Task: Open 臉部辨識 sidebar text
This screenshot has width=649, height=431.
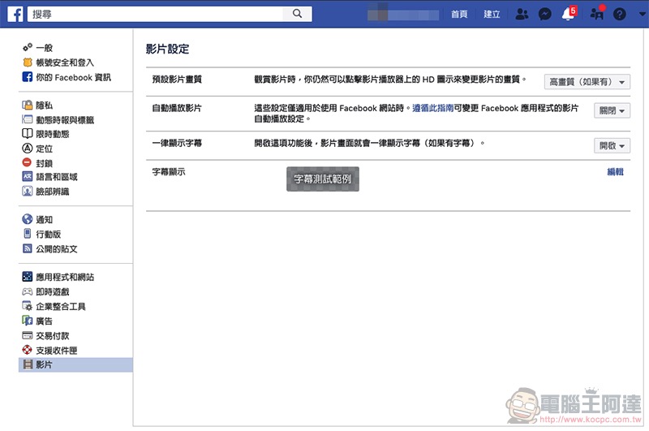Action: (53, 192)
